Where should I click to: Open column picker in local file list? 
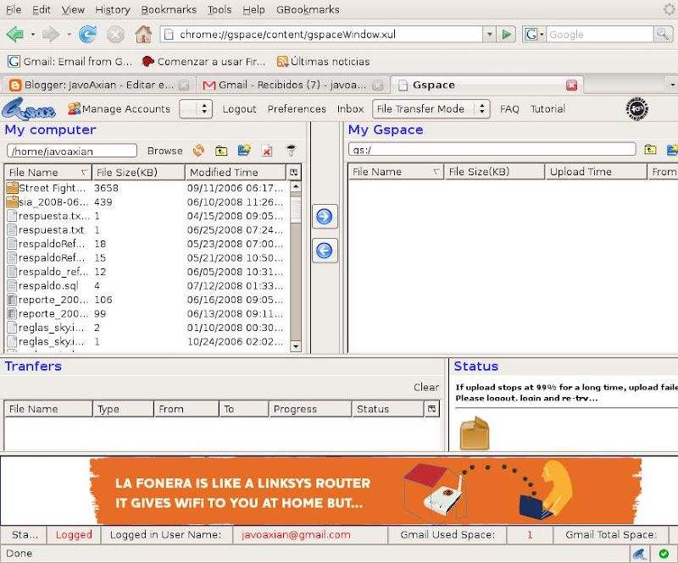293,173
